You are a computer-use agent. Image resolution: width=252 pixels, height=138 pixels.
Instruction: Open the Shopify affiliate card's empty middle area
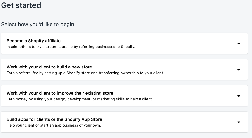[187, 44]
